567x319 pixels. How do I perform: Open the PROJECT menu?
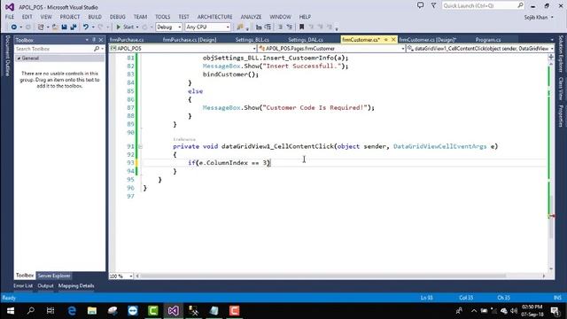(x=70, y=17)
